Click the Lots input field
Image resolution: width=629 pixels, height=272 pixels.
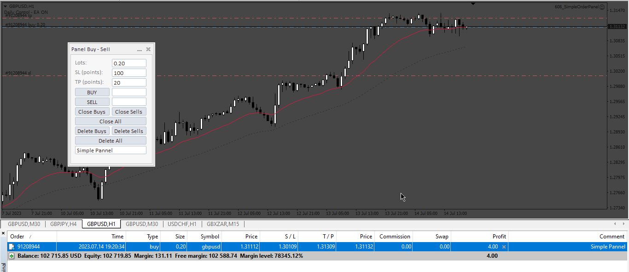click(129, 63)
